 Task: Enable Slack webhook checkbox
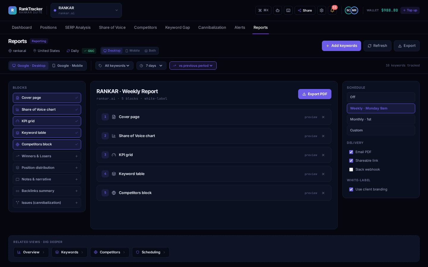351,169
